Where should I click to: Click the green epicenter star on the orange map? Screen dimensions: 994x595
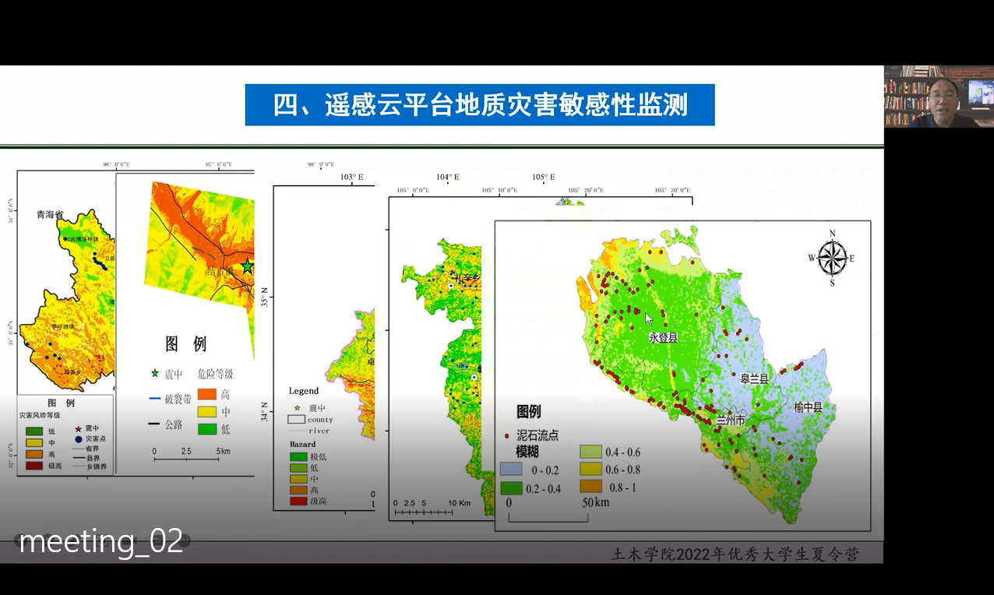[x=248, y=266]
